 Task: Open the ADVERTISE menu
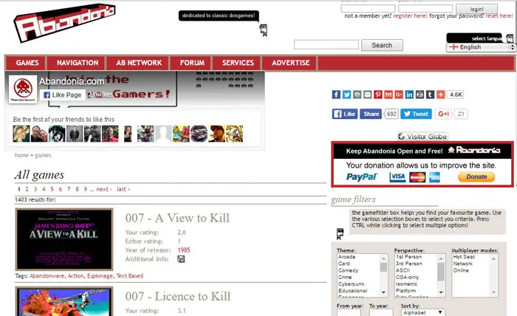[290, 63]
